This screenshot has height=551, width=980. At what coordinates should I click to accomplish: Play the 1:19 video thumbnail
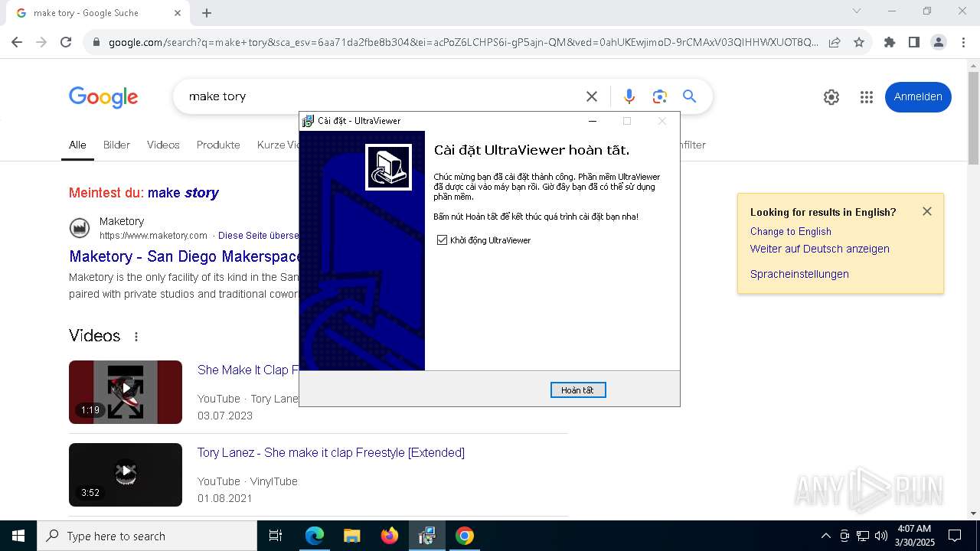(126, 392)
